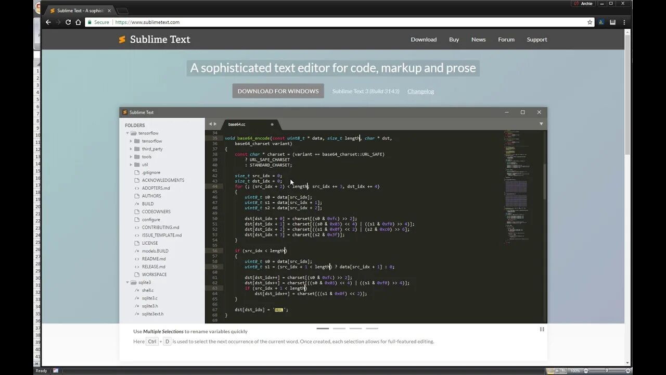Click the tab navigation right arrow in editor
This screenshot has width=666, height=375.
215,124
